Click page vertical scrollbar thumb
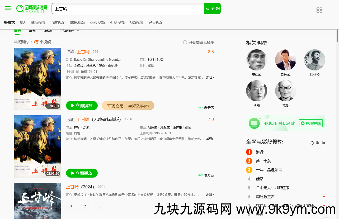This screenshot has height=219, width=339. (x=337, y=36)
